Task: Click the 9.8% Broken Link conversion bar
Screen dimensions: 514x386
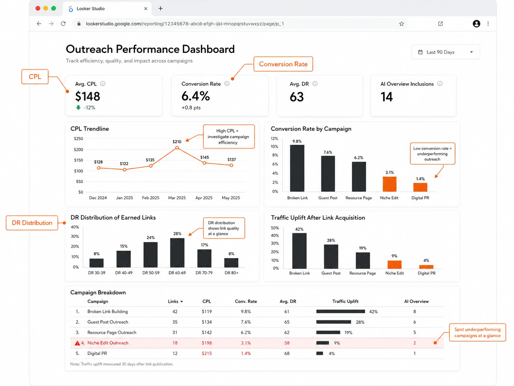Action: [x=297, y=168]
